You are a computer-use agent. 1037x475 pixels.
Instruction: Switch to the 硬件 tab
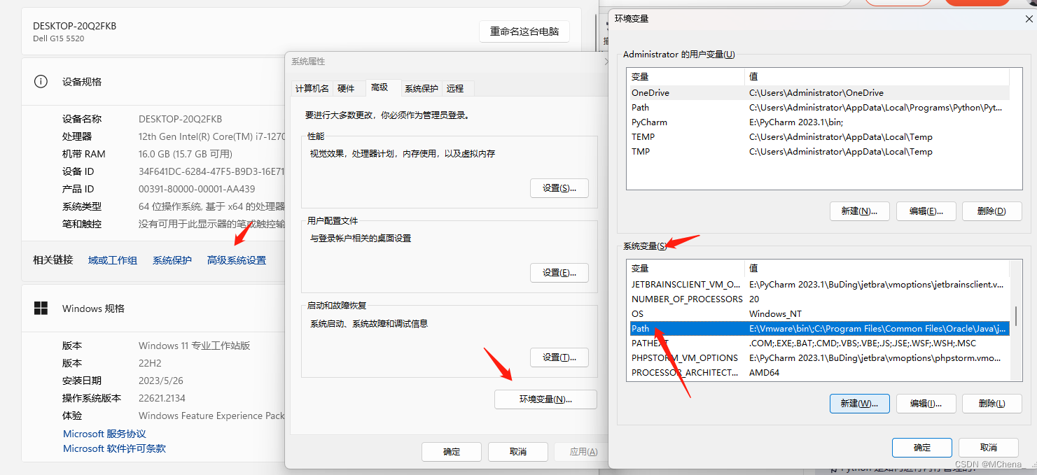click(346, 88)
